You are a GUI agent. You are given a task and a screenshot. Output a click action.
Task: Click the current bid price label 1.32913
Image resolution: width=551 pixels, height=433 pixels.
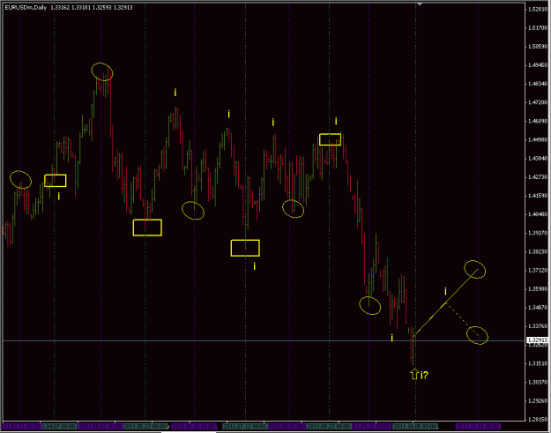538,340
